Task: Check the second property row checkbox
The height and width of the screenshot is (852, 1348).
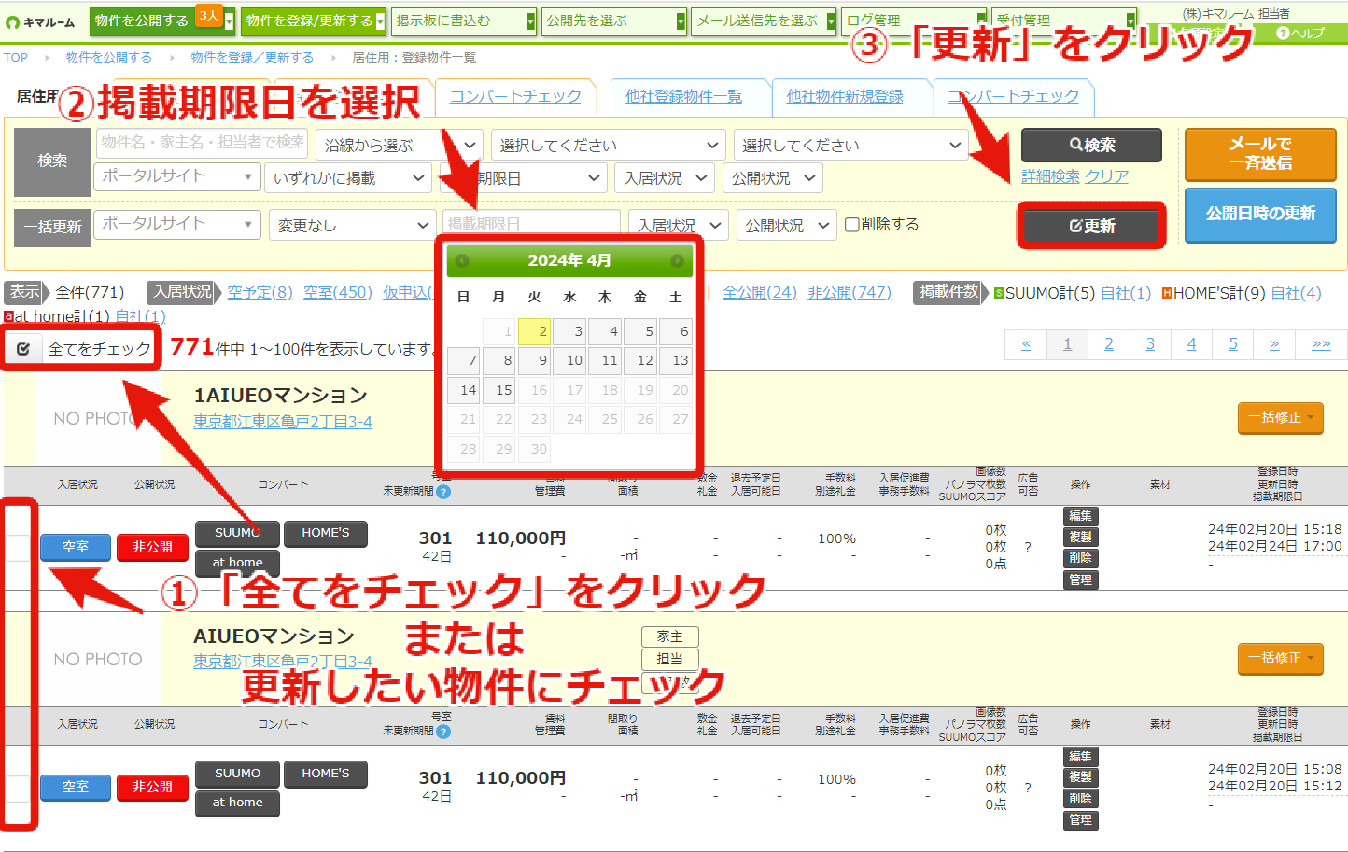Action: coord(19,788)
